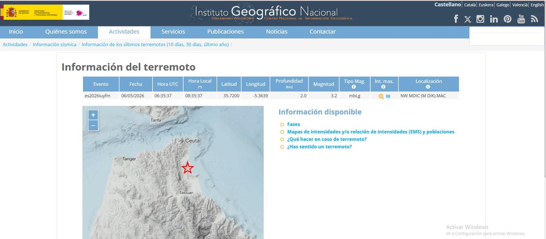This screenshot has height=239, width=546.
Task: Zoom in on the map with plus button
Action: click(93, 115)
